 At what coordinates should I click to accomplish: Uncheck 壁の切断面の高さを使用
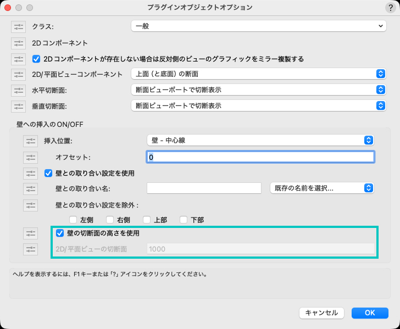pyautogui.click(x=60, y=233)
